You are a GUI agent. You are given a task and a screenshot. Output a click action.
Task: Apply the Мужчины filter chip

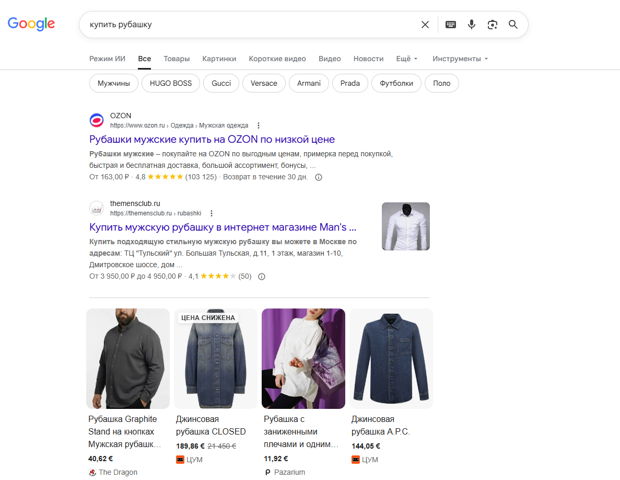pyautogui.click(x=114, y=83)
